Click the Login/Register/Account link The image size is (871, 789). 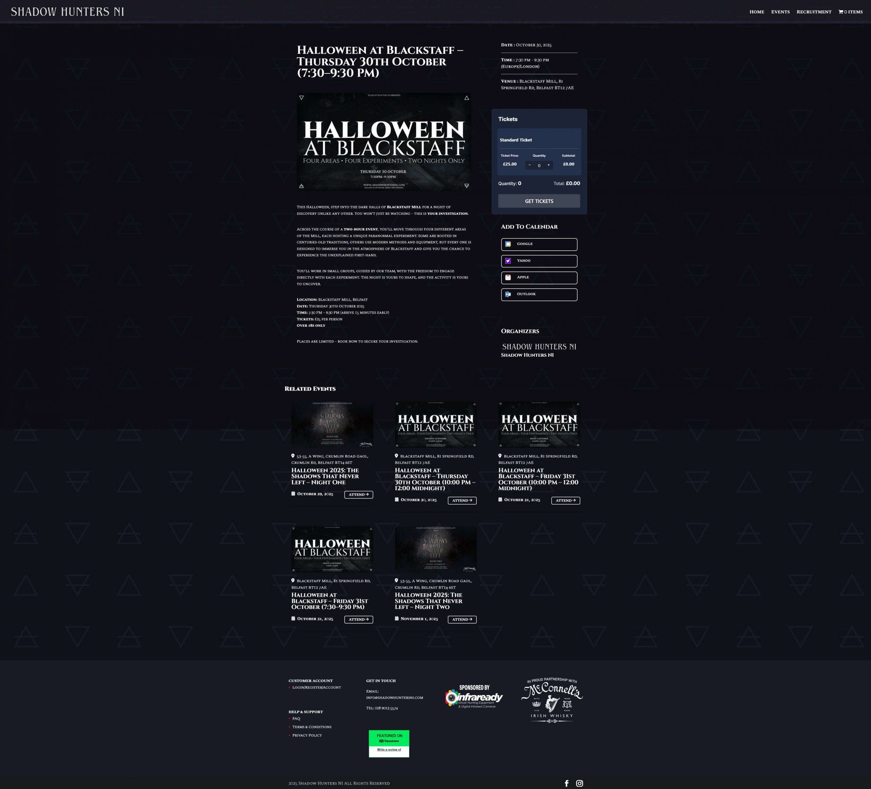(316, 688)
